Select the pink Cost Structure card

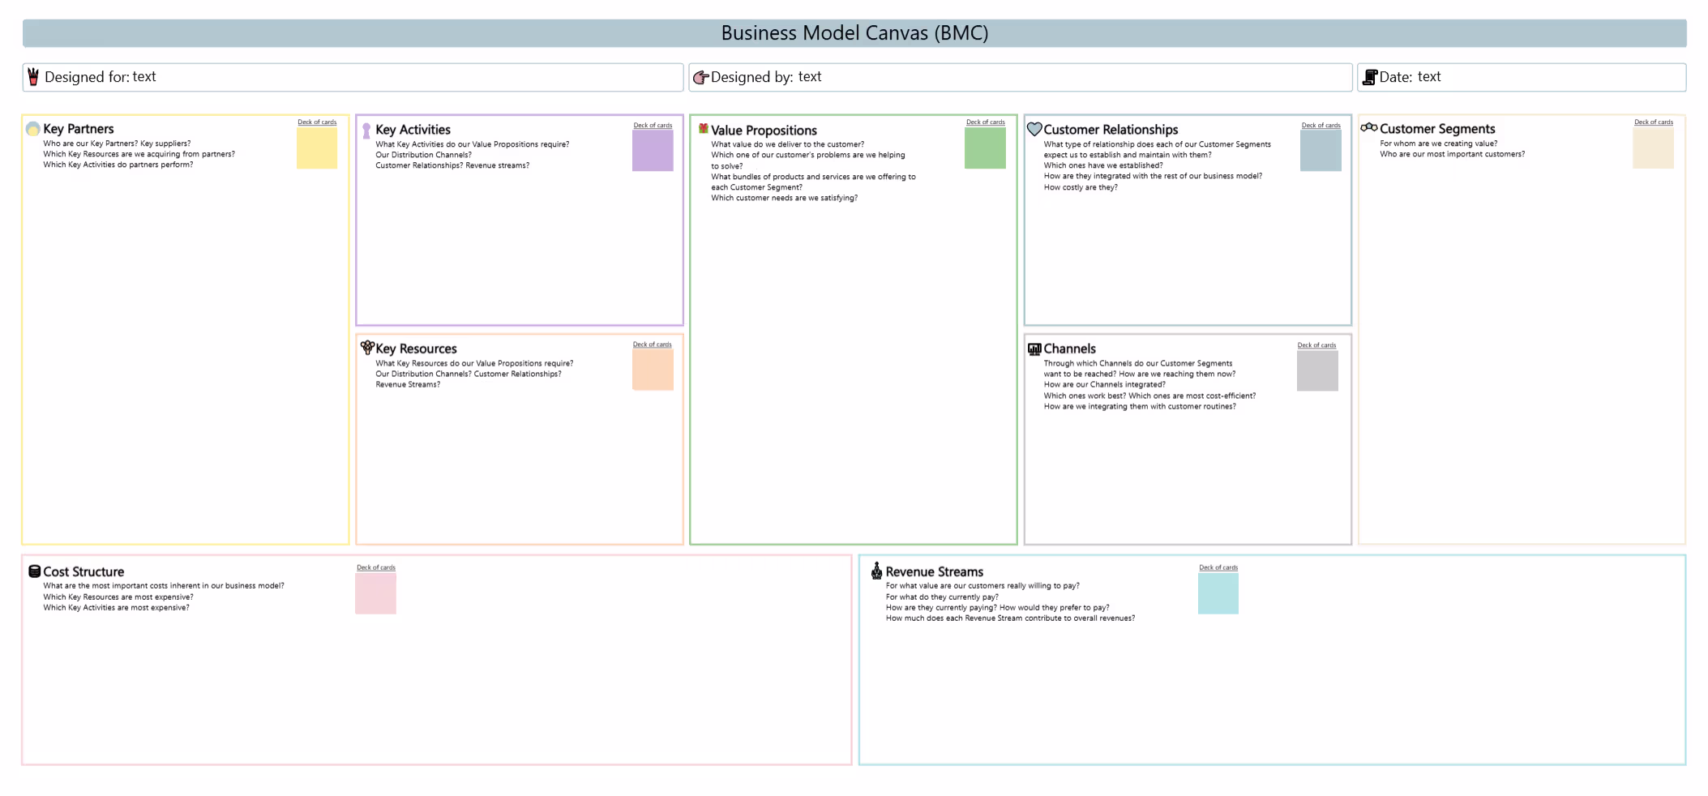(x=375, y=593)
